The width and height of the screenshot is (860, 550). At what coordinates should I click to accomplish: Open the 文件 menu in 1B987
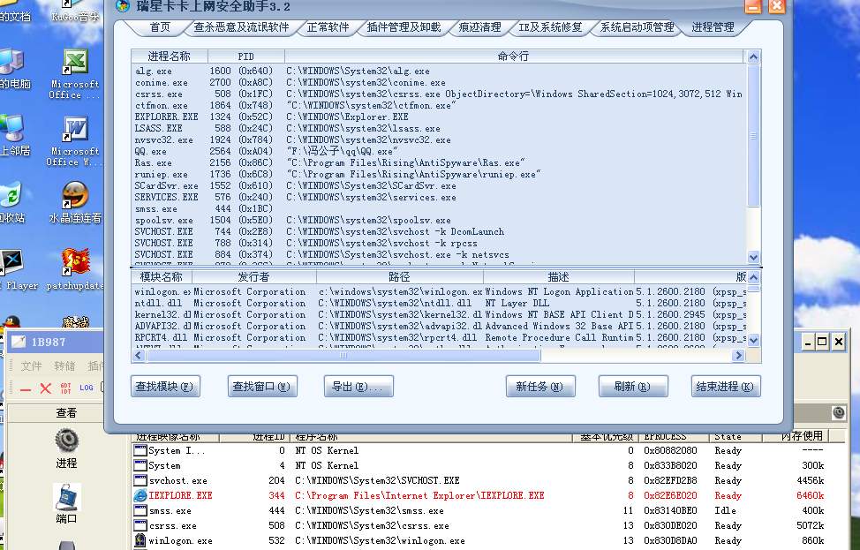(x=31, y=365)
